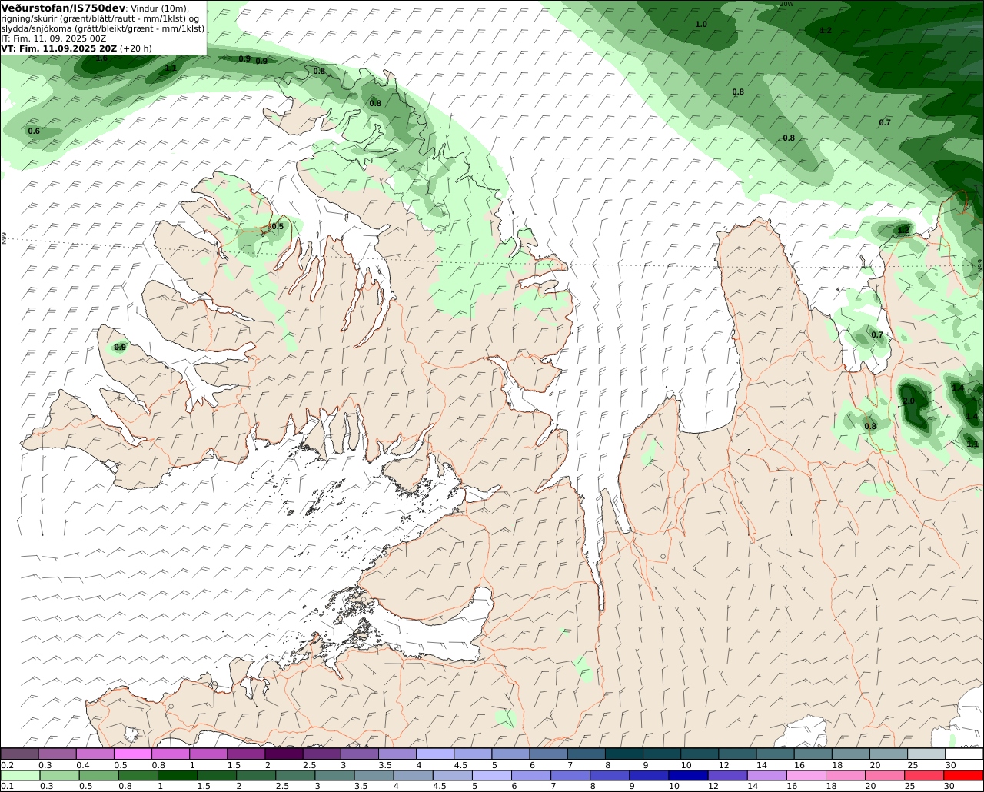Click the 1.0 precipitation value on the map
The height and width of the screenshot is (792, 984).
(x=701, y=25)
